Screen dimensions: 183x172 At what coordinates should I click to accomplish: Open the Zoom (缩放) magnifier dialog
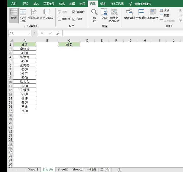click(94, 16)
